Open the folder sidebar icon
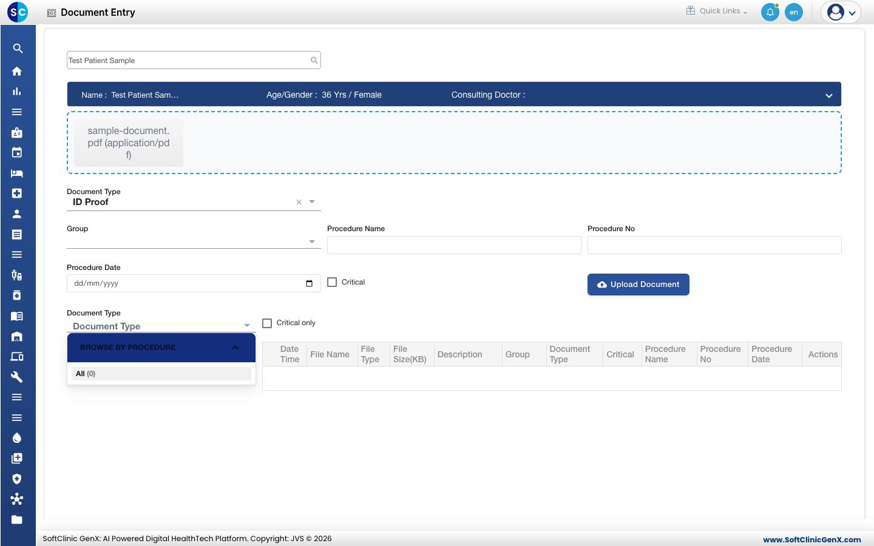Screen dimensions: 874x546 (17, 519)
